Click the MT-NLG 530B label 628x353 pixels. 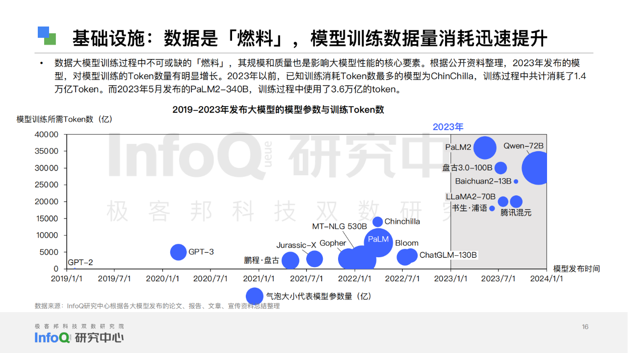click(x=340, y=226)
